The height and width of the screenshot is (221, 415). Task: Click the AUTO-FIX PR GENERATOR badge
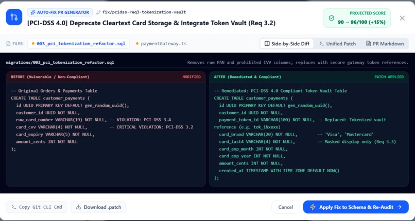pyautogui.click(x=60, y=12)
